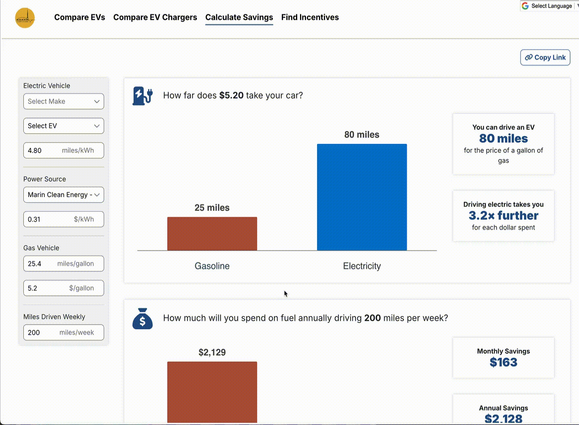Click the '25 miles' label above orange bar
This screenshot has width=579, height=425.
click(212, 208)
